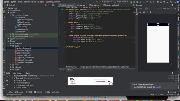
Task: Click locate-target icon in Project panel header
Action: coord(46,5)
